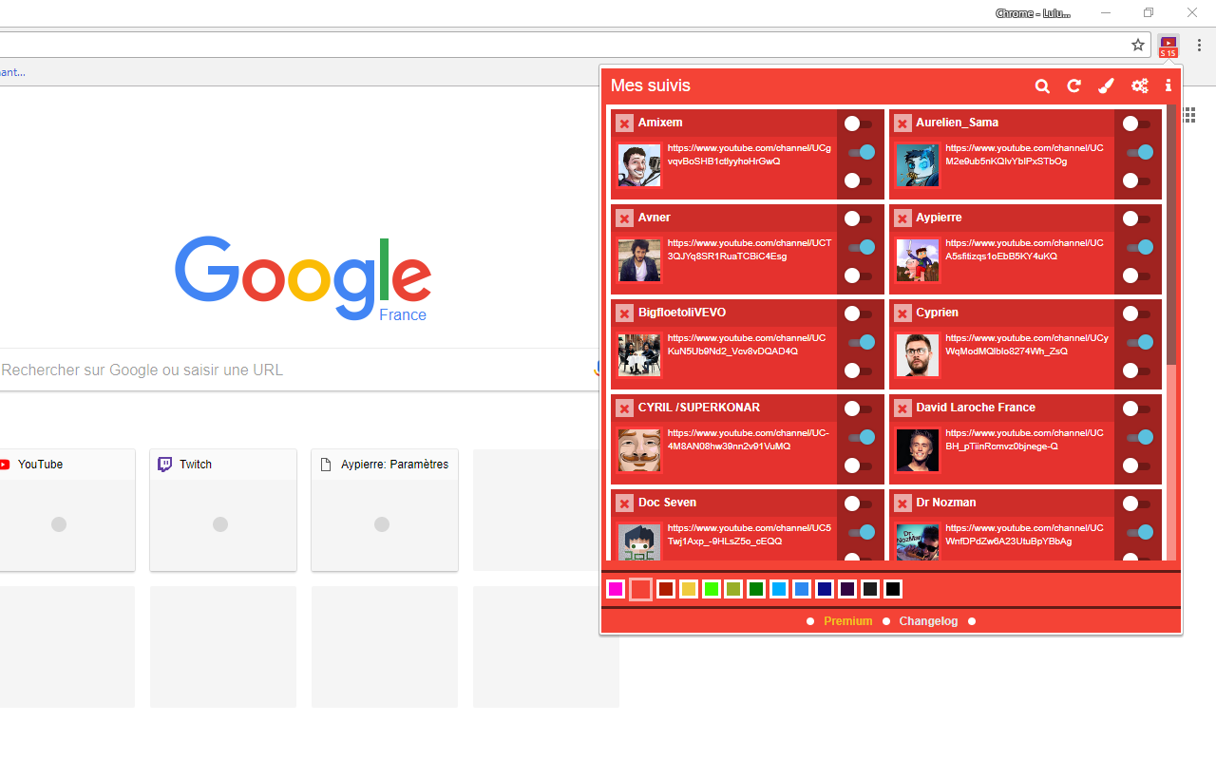Choose the cyan color swatch
The width and height of the screenshot is (1216, 760).
tap(779, 589)
